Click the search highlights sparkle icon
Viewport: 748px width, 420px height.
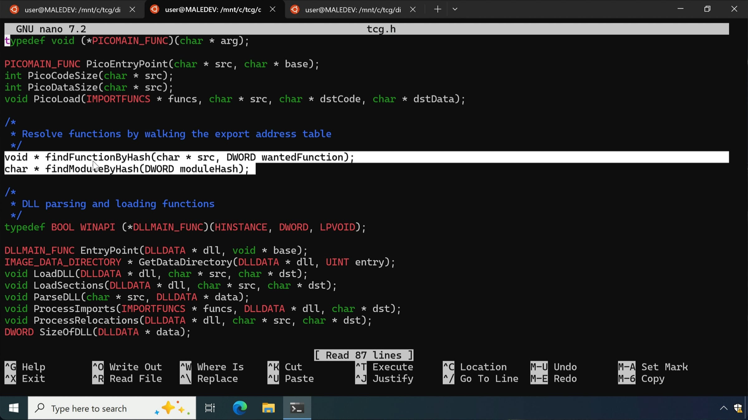pyautogui.click(x=172, y=408)
